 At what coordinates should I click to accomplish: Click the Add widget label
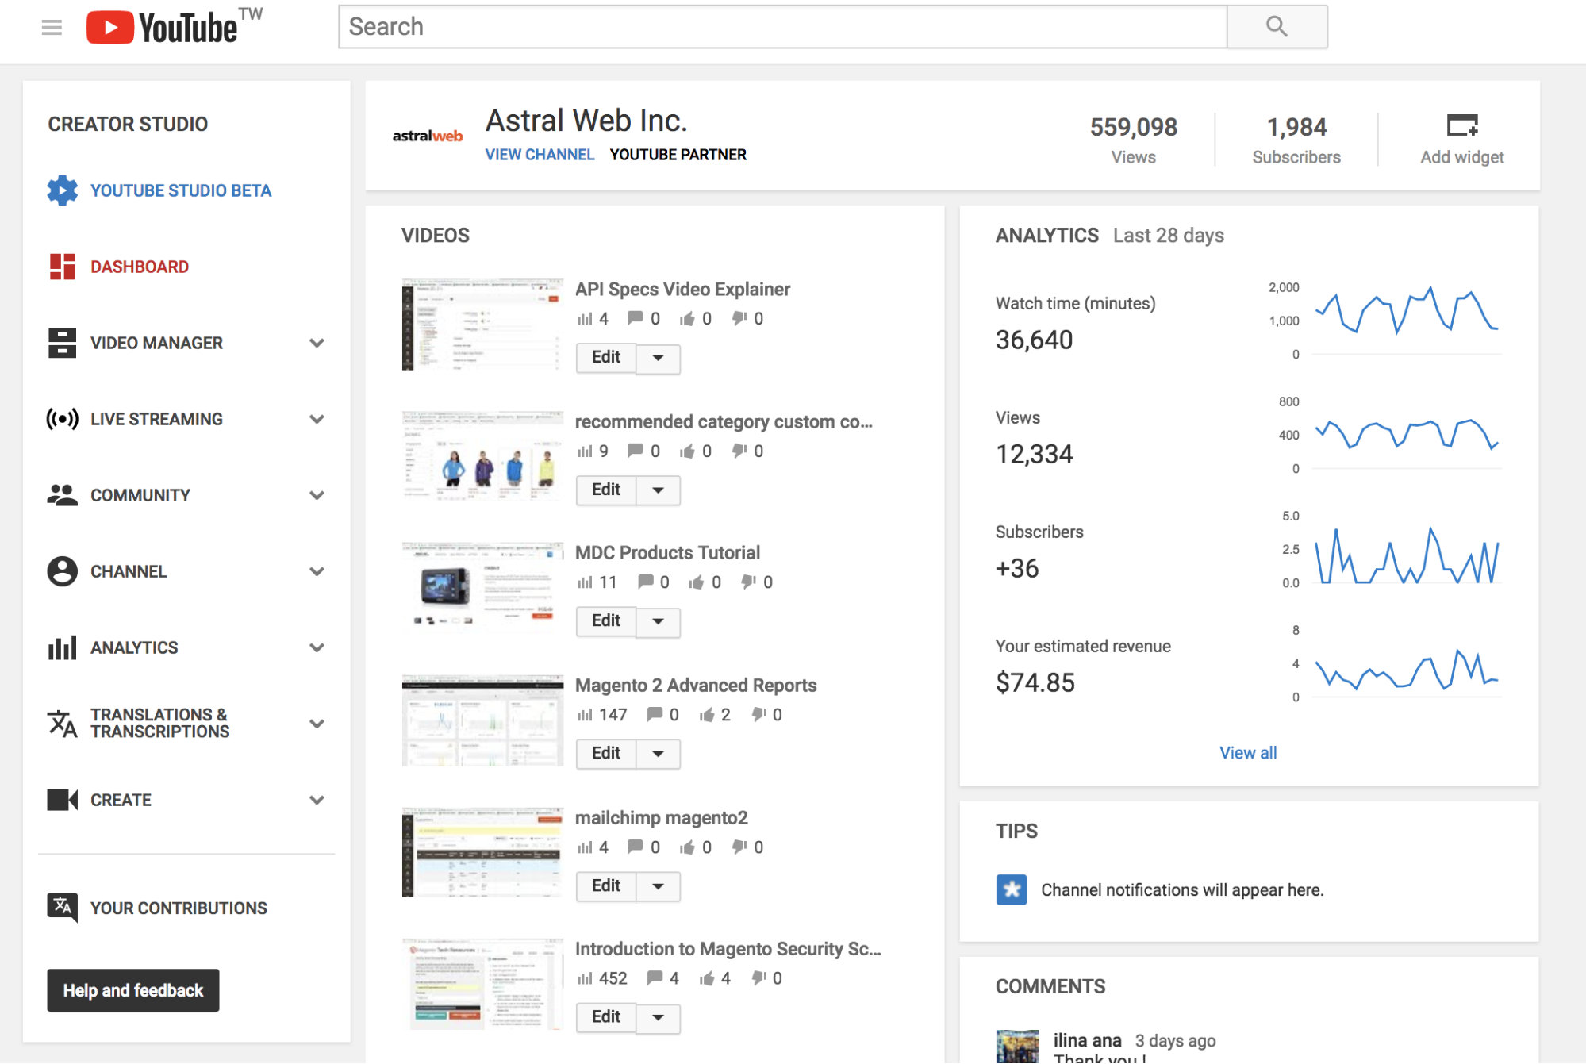coord(1462,157)
